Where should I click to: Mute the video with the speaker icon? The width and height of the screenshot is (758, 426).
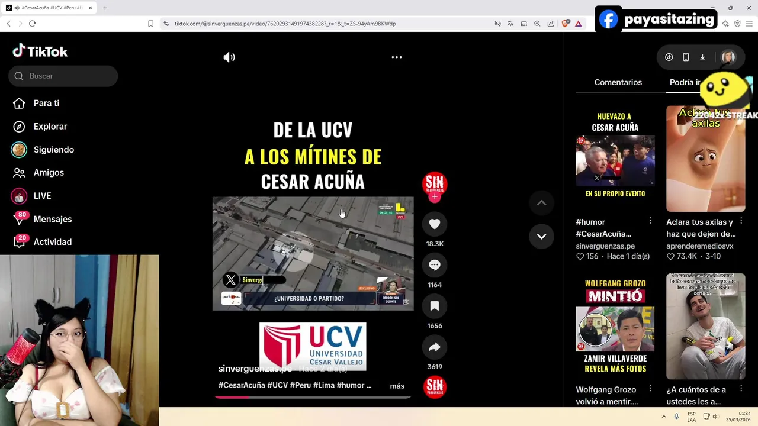229,57
